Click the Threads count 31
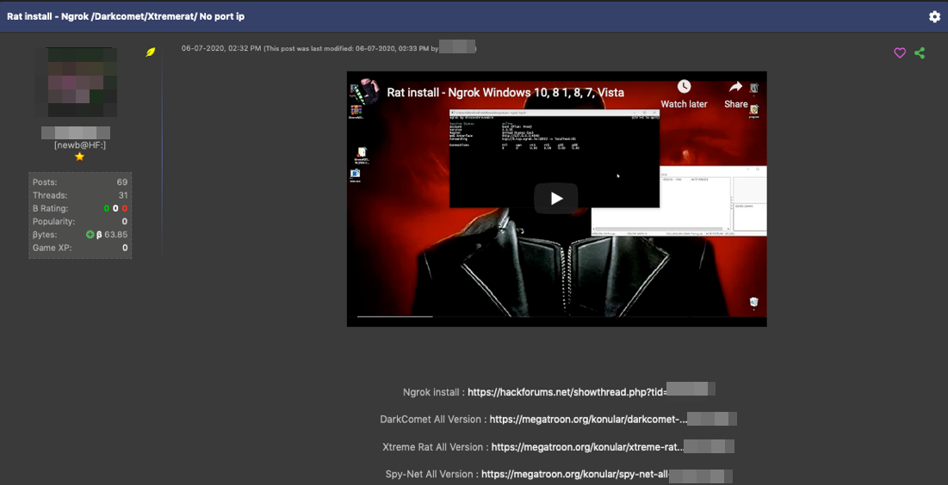 tap(123, 195)
